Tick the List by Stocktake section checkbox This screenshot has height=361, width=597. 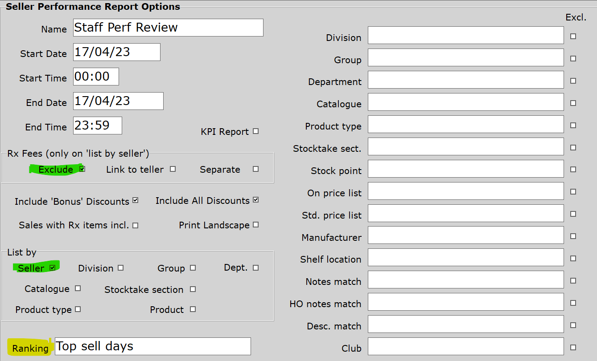[193, 289]
